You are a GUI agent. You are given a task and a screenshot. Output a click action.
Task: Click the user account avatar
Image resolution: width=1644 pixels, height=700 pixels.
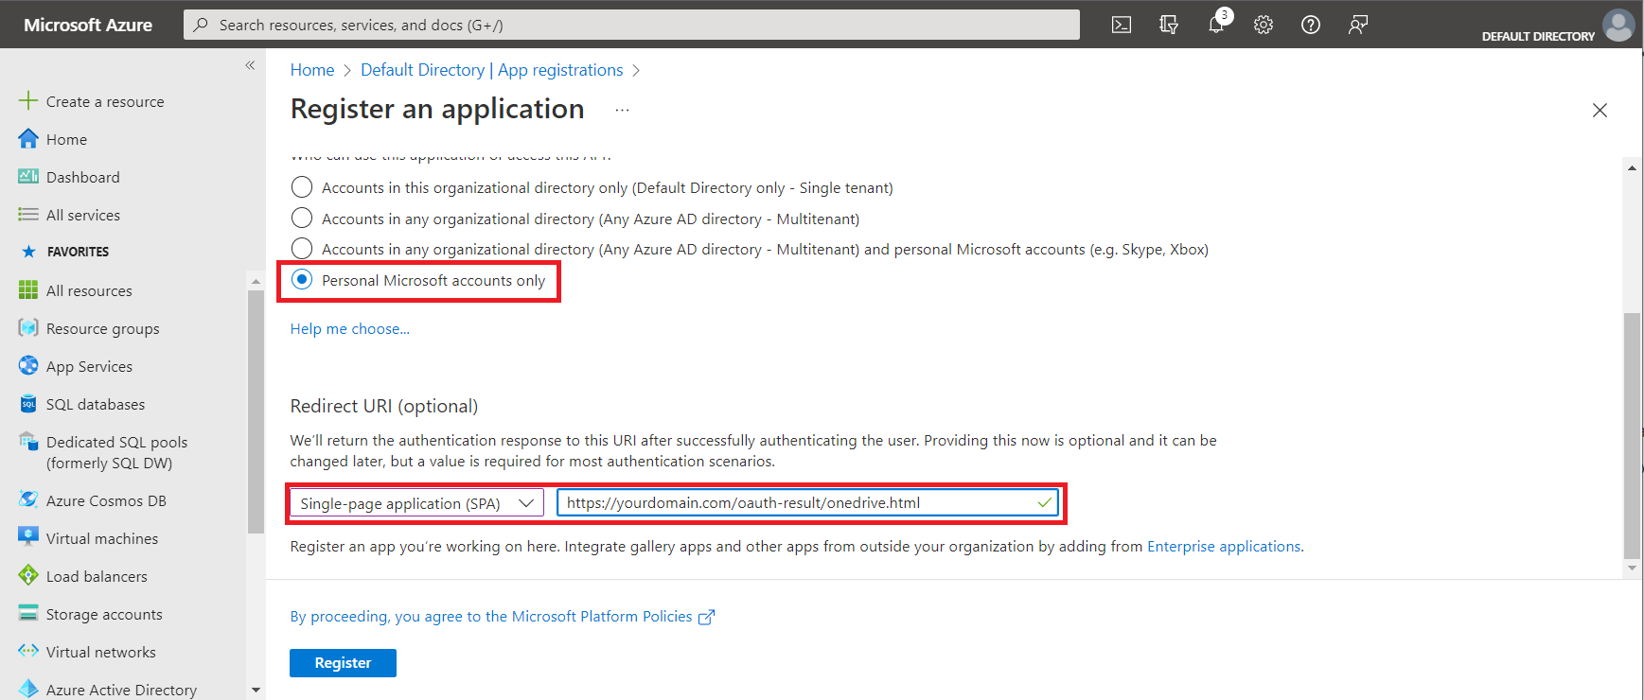pyautogui.click(x=1618, y=25)
